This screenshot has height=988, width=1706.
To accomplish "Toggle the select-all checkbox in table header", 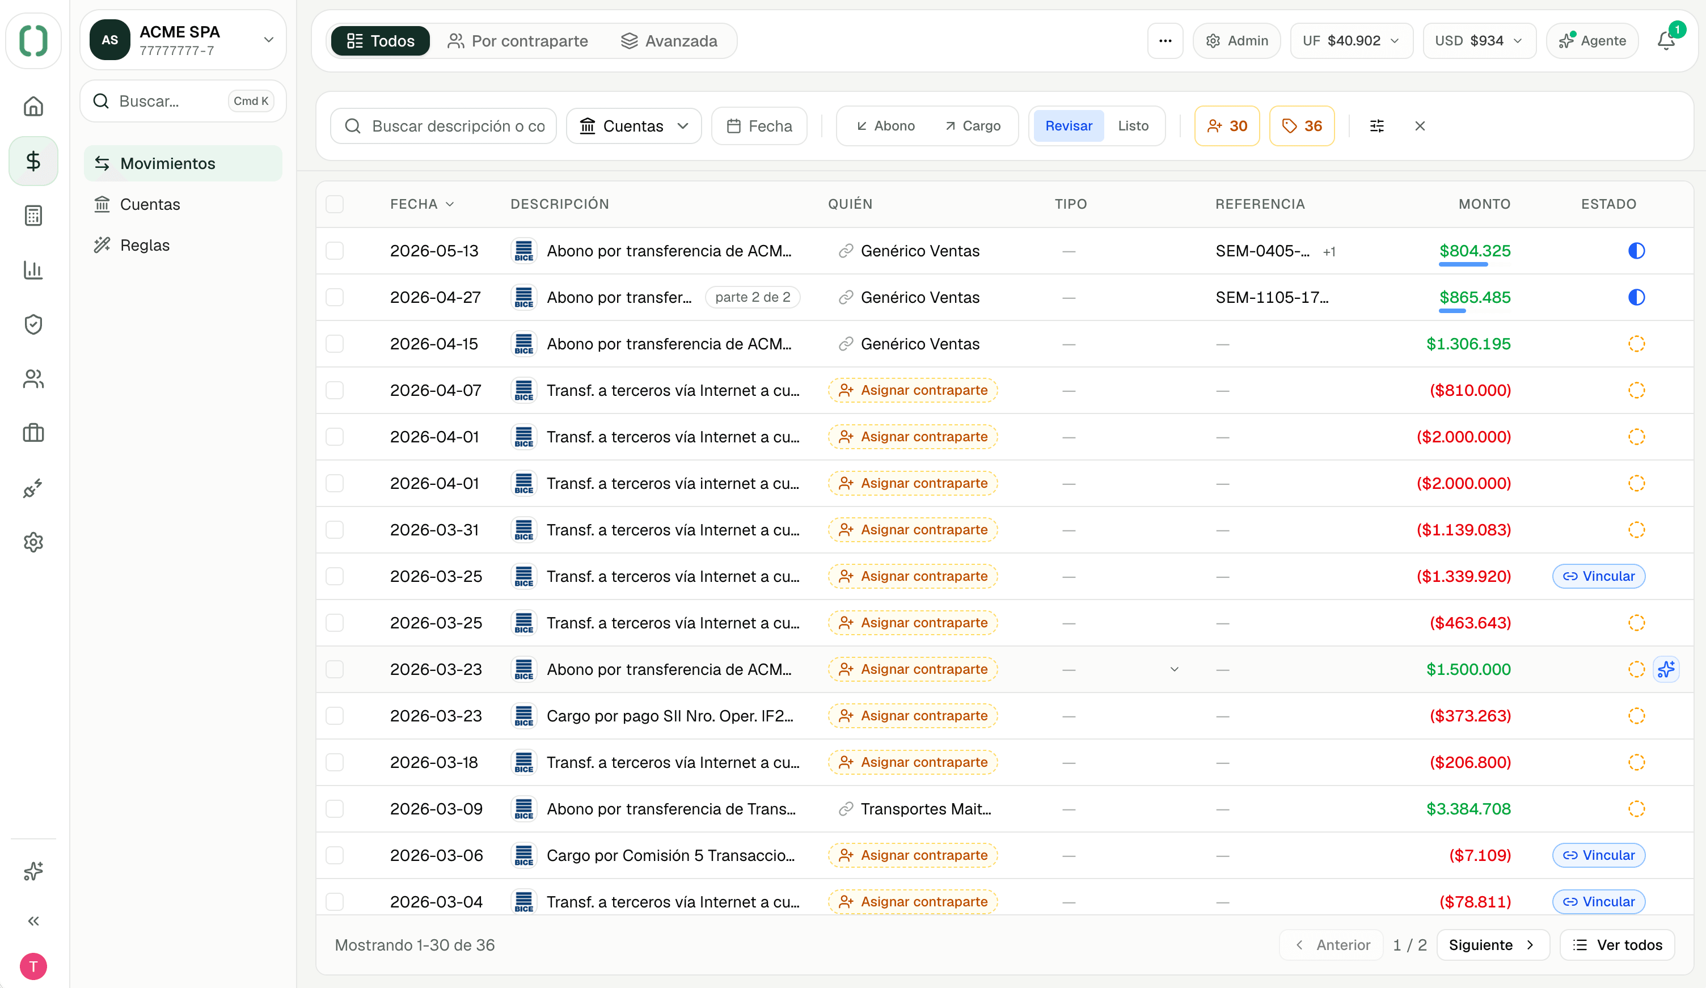I will coord(335,204).
